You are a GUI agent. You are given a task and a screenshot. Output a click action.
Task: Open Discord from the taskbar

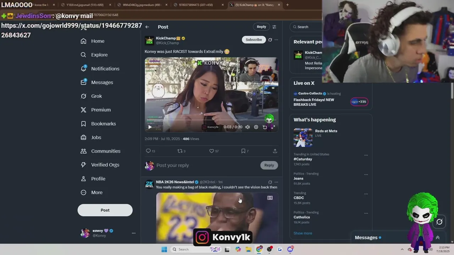pos(290,249)
